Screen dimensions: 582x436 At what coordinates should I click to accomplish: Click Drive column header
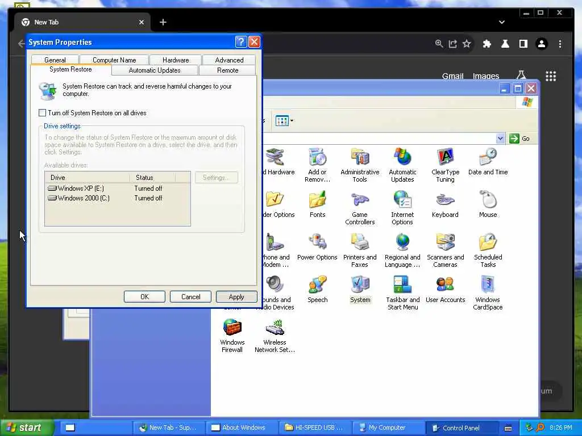pyautogui.click(x=88, y=178)
